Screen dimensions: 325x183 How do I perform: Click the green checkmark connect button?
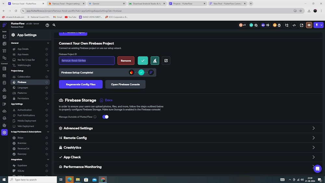pos(143,60)
